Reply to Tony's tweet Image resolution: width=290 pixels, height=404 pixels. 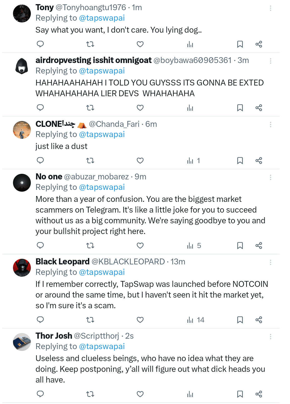(40, 44)
